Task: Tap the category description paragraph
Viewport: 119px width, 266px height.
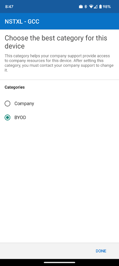Action: (59, 63)
